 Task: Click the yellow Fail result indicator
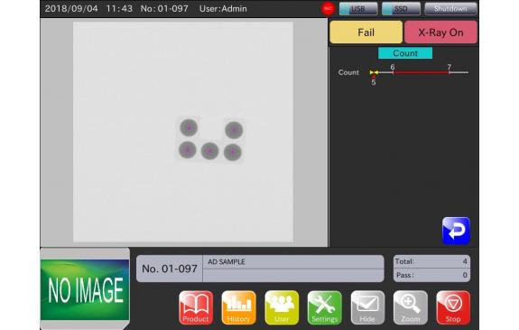pos(366,33)
